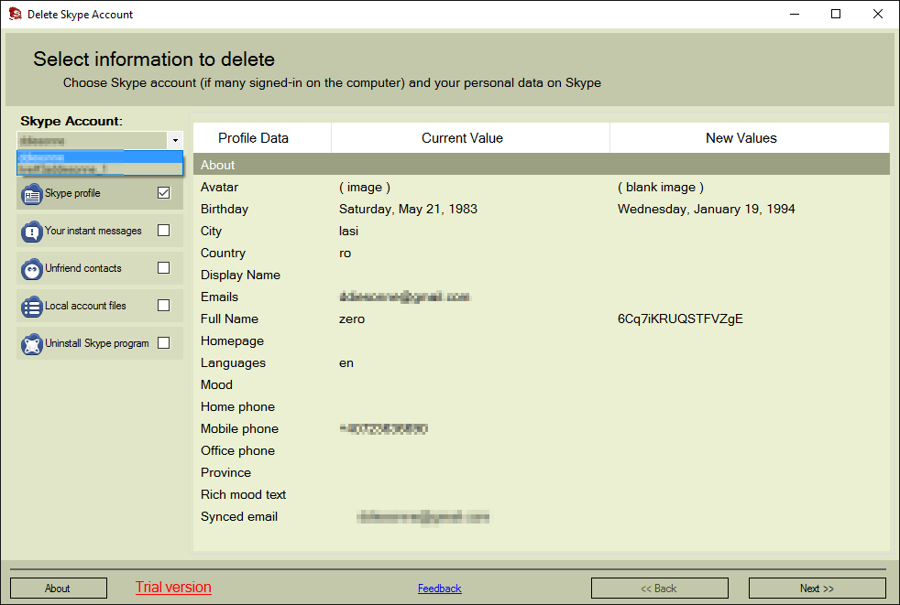Click the Profile Data column header
Viewport: 900px width, 605px height.
262,138
